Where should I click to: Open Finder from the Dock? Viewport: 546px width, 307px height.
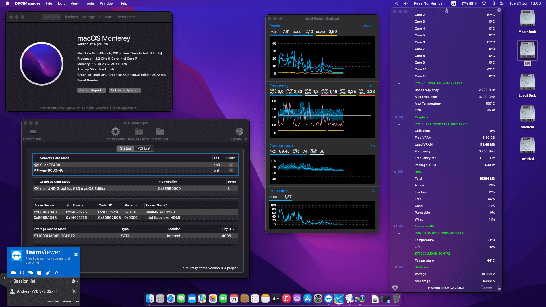coord(150,299)
